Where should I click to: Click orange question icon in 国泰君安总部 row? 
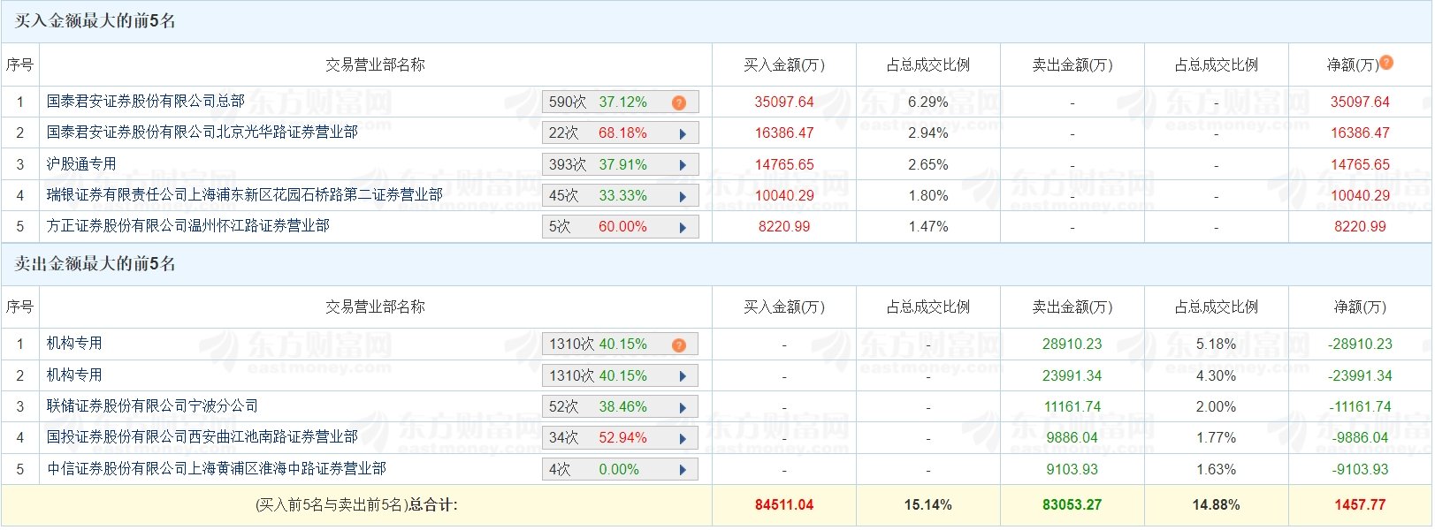click(678, 102)
